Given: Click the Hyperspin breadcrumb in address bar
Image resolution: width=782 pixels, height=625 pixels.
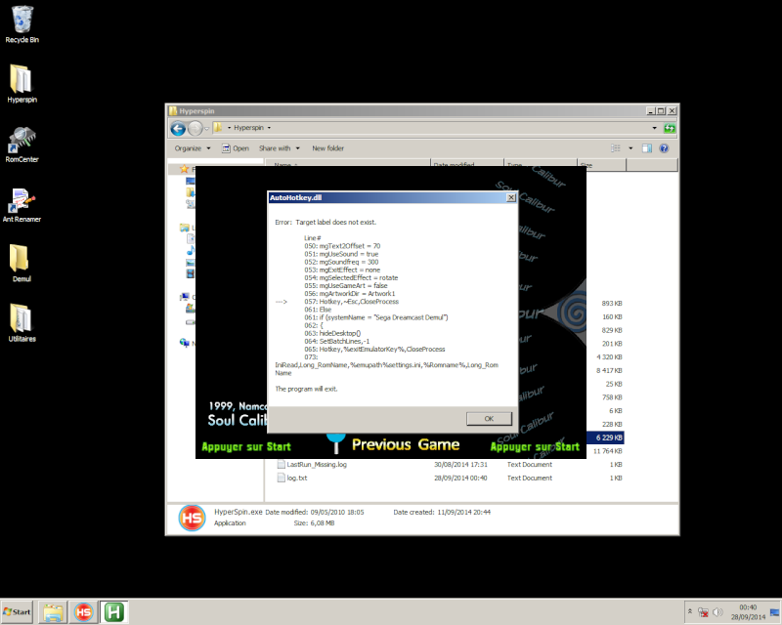Looking at the screenshot, I should pyautogui.click(x=248, y=128).
